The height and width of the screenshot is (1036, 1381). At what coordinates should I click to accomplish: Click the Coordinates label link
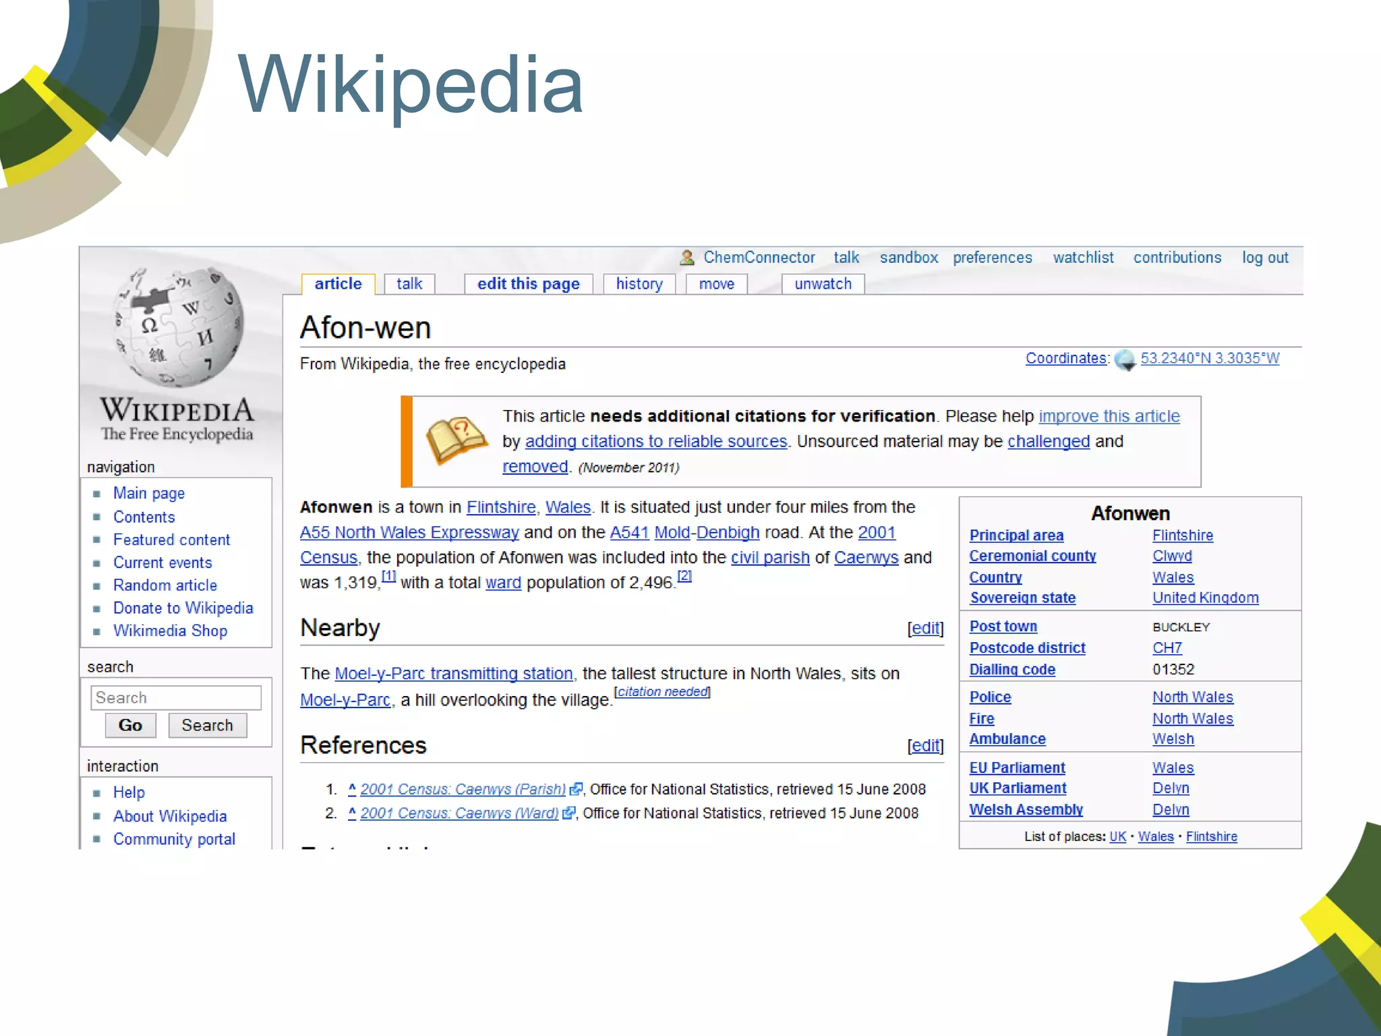coord(1066,358)
